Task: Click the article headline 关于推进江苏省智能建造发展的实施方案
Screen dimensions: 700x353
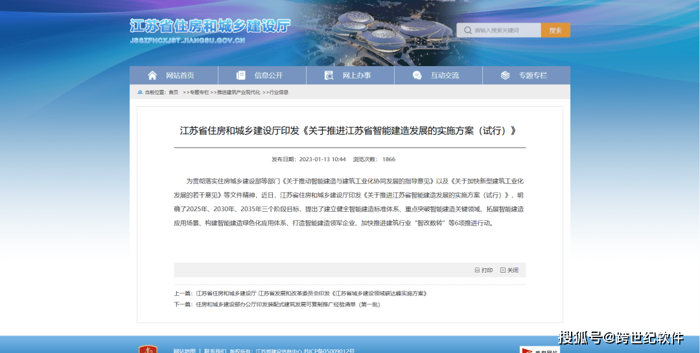Action: click(x=349, y=131)
